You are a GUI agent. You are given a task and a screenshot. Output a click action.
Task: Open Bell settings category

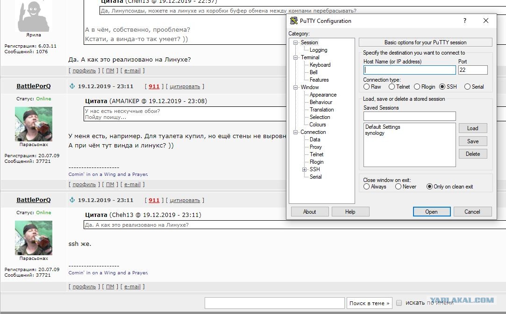click(314, 72)
